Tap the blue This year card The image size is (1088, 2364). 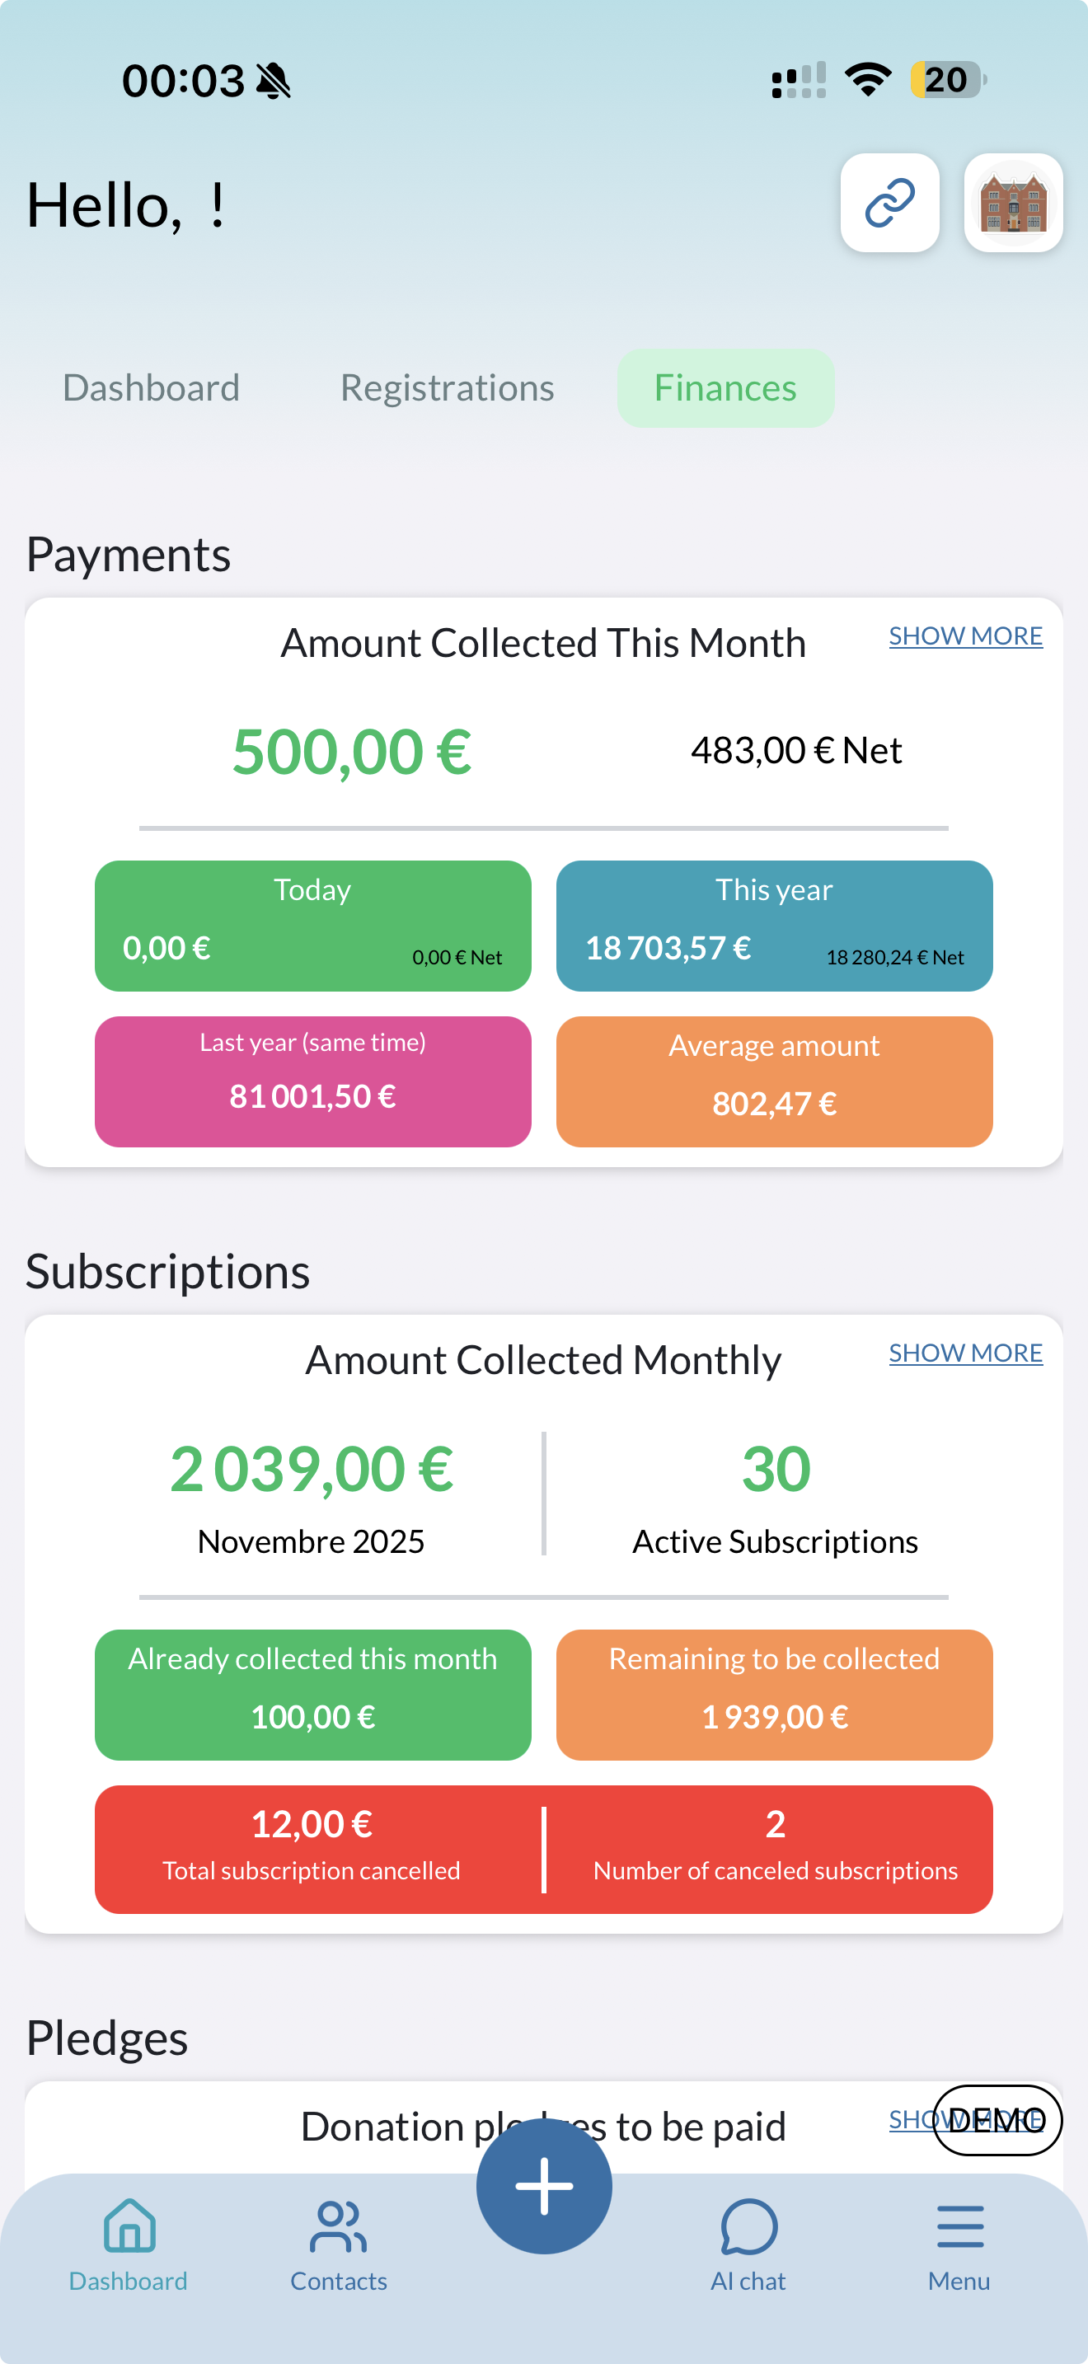[x=774, y=925]
